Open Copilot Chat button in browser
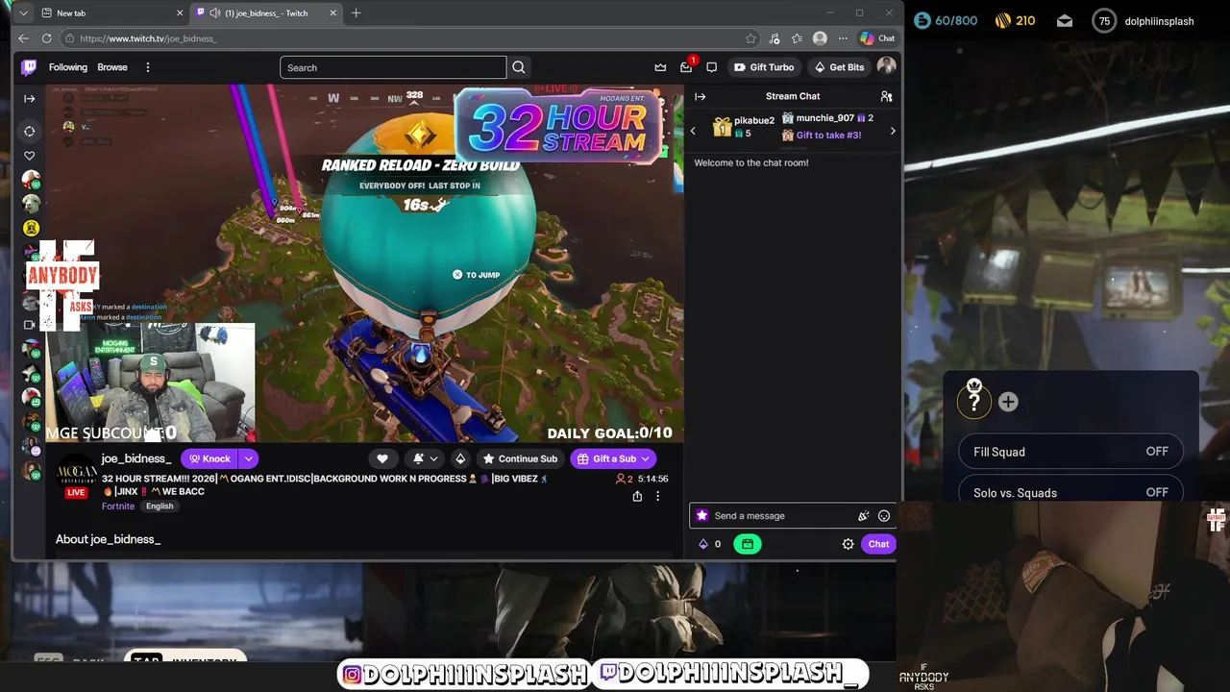 tap(877, 38)
